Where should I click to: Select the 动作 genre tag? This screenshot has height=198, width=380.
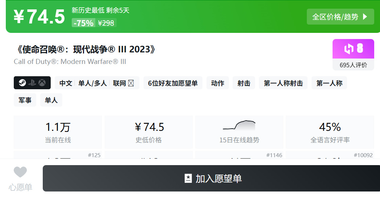(218, 83)
